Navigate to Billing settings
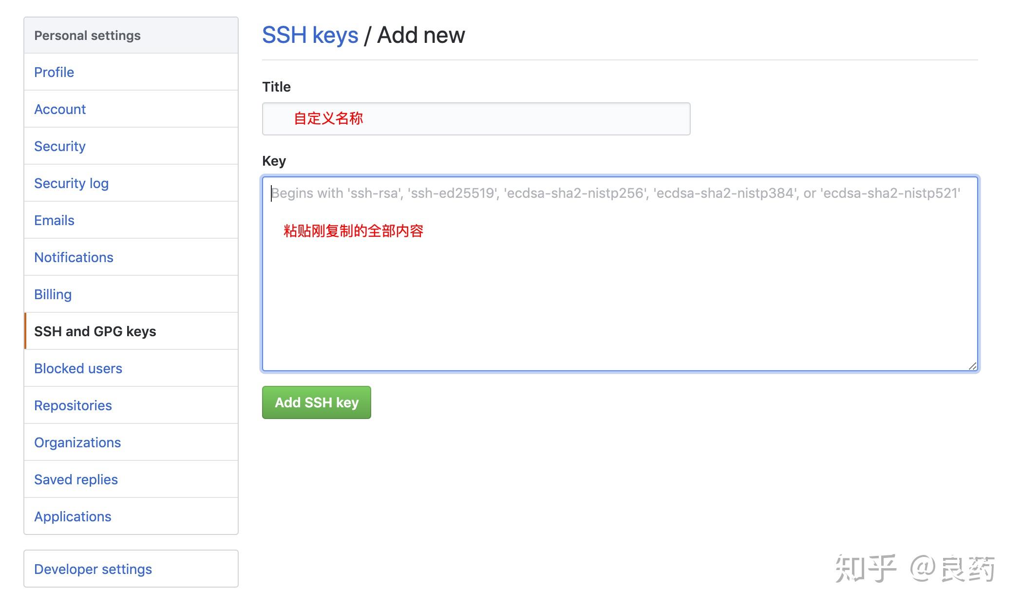Image resolution: width=1022 pixels, height=610 pixels. (x=53, y=294)
